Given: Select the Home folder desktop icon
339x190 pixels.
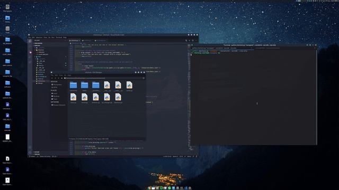Looking at the screenshot, I should [x=7, y=19].
